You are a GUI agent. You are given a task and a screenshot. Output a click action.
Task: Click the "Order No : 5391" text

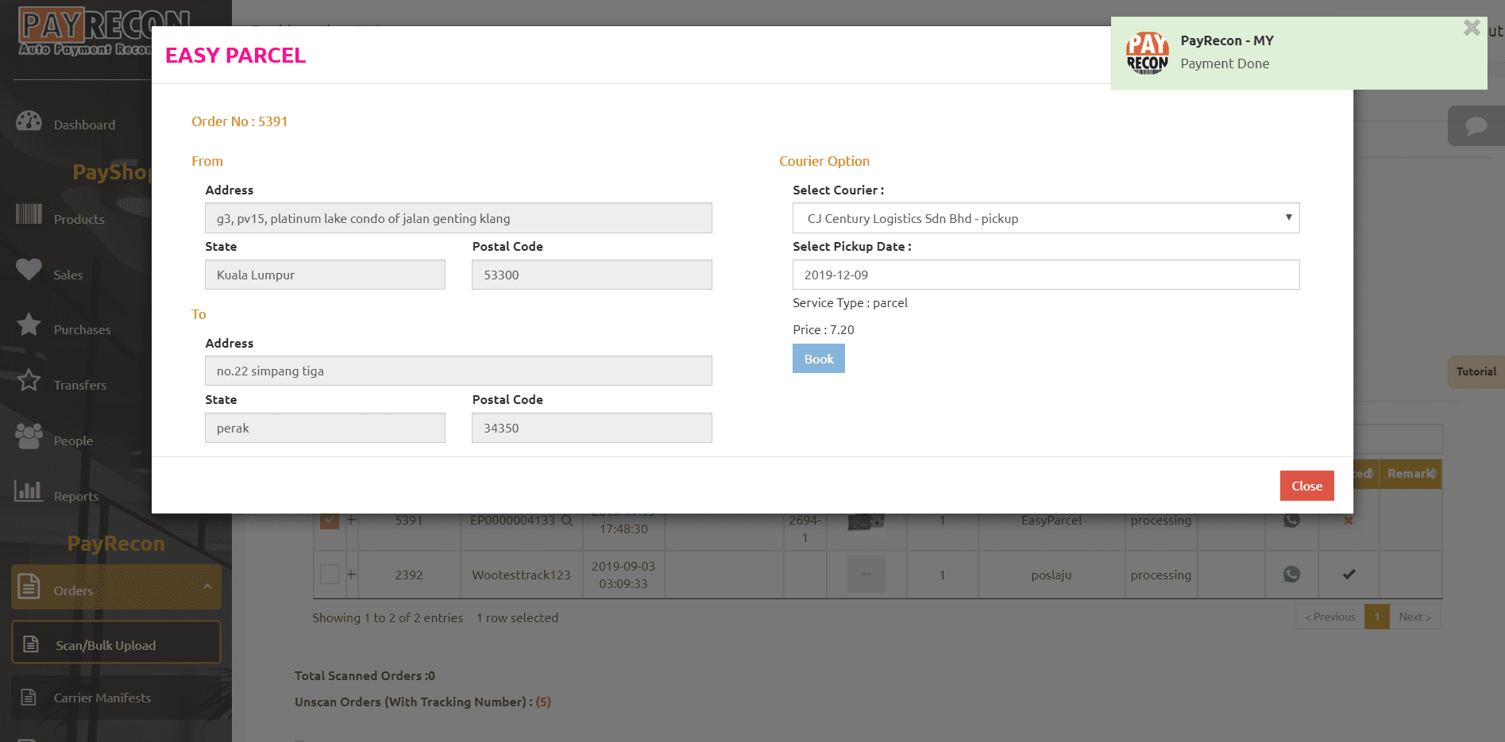[239, 121]
